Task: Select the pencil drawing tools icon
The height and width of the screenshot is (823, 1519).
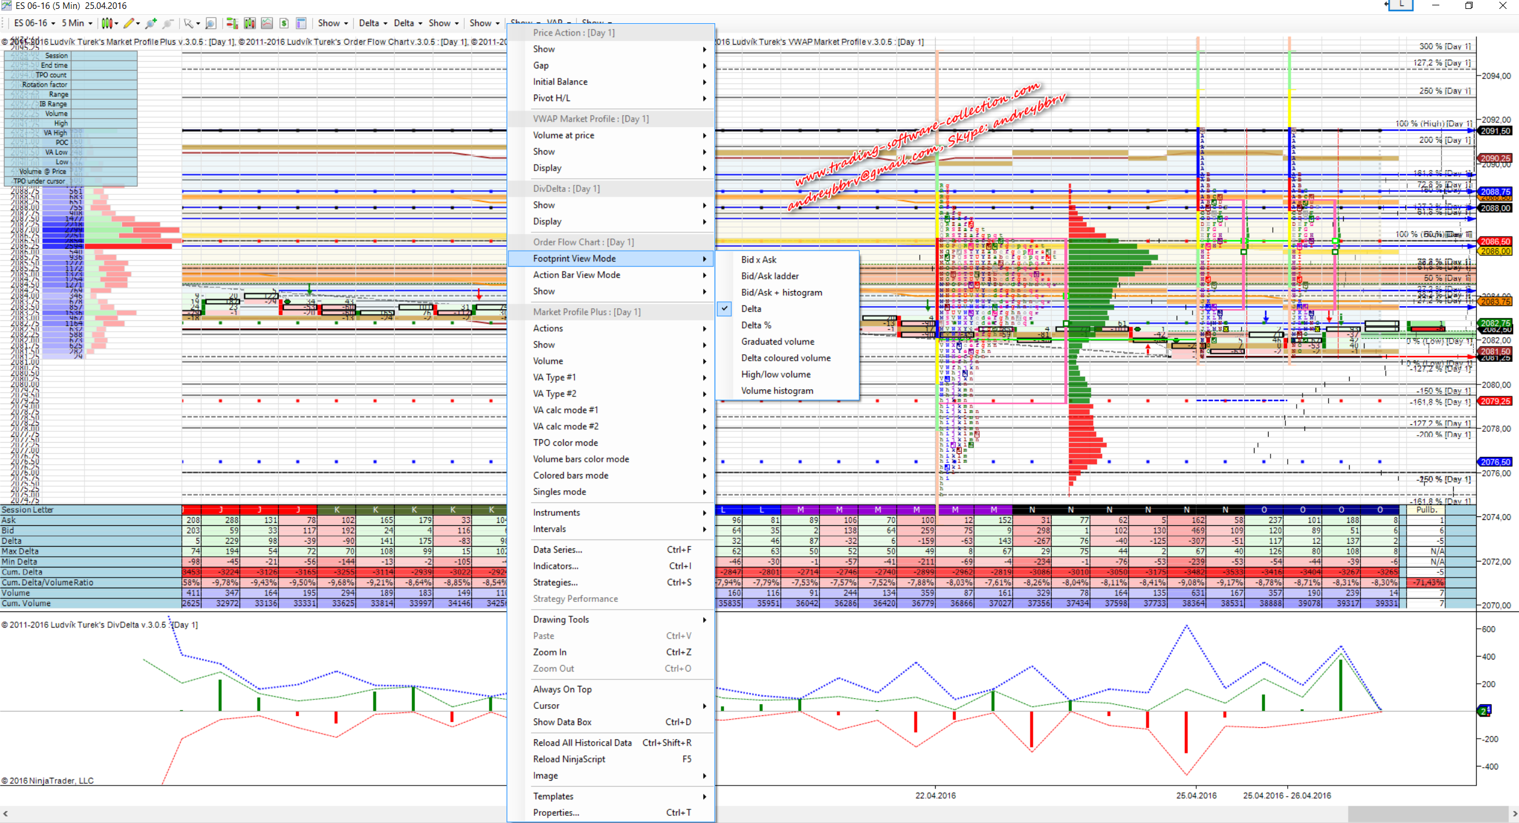Action: (x=128, y=23)
